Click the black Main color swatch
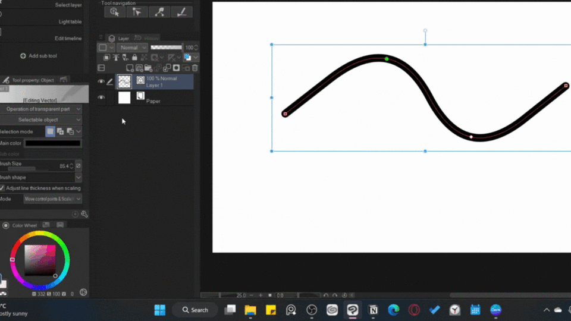The height and width of the screenshot is (321, 571). click(x=52, y=143)
